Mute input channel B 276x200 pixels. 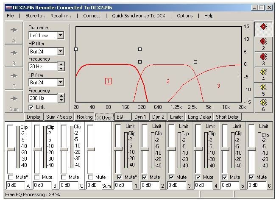pyautogui.click(x=37, y=177)
